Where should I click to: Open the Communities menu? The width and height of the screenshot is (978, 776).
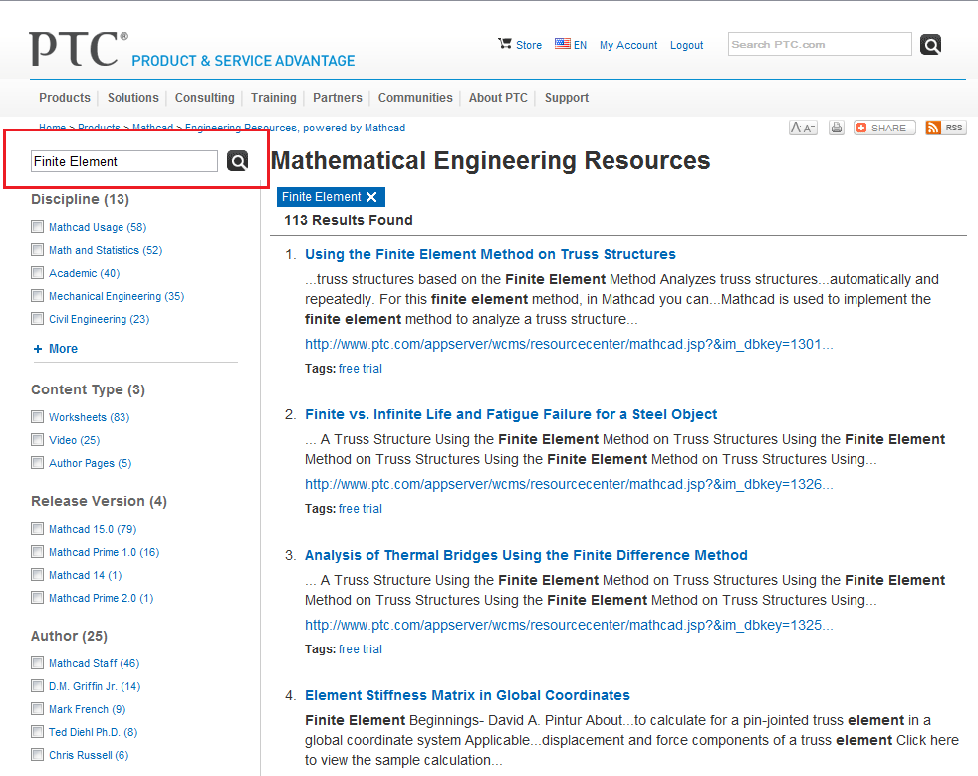pyautogui.click(x=415, y=98)
